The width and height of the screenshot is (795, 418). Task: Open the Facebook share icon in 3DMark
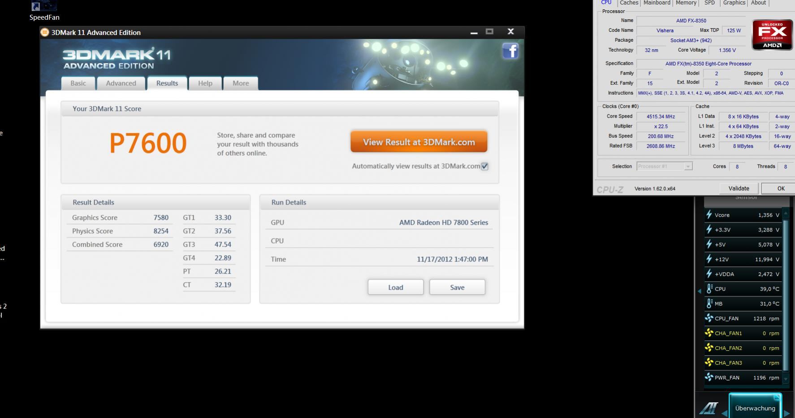click(x=510, y=51)
